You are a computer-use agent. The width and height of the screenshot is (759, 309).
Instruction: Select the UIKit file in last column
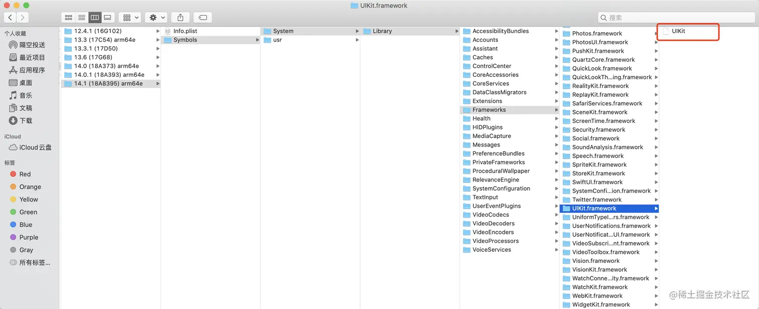(x=678, y=31)
